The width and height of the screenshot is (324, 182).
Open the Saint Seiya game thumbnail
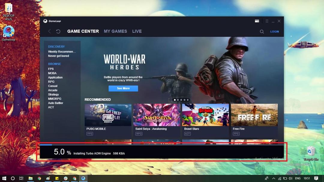[x=157, y=115]
